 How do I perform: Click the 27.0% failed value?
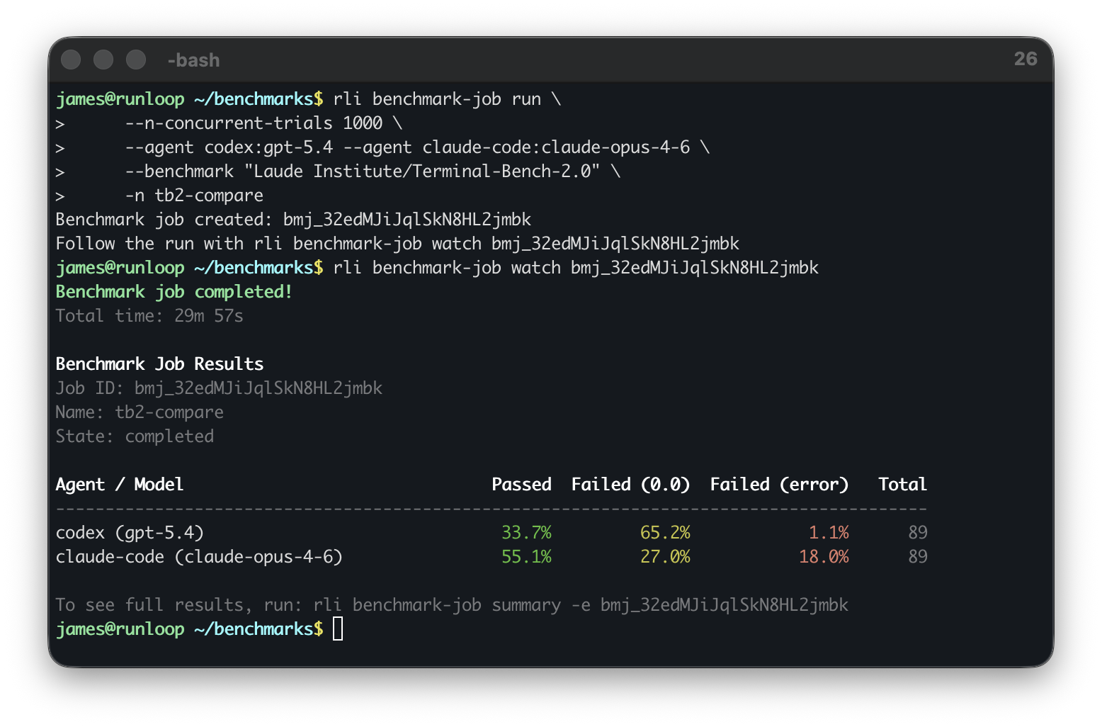point(665,557)
